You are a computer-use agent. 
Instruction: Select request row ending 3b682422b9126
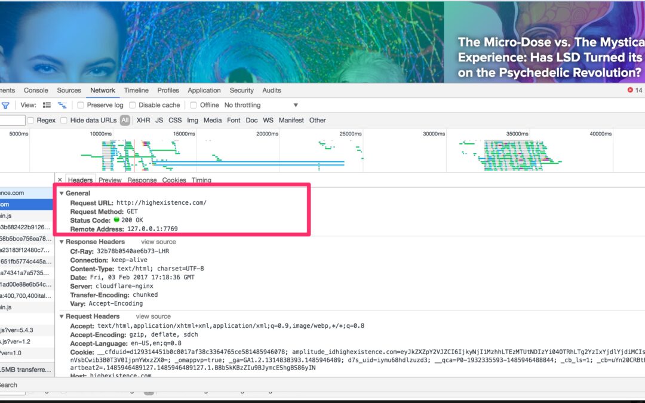27,227
